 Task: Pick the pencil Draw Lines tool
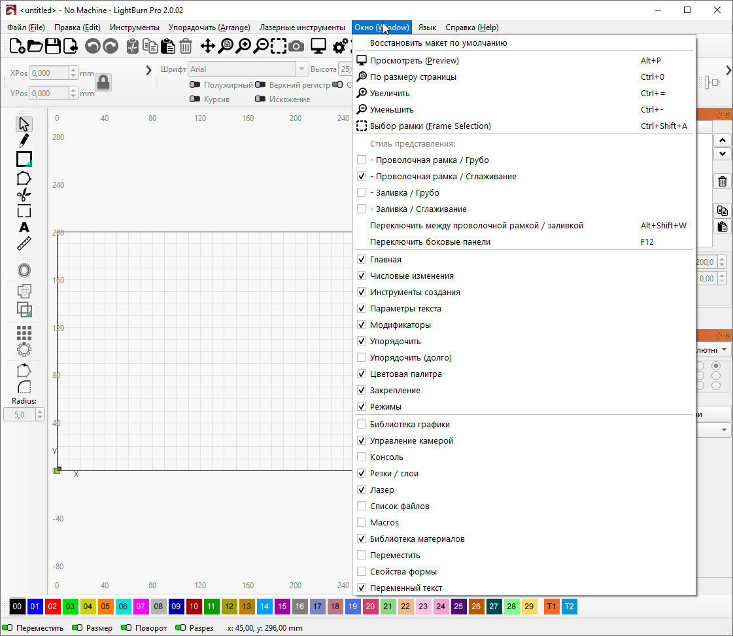tap(24, 141)
